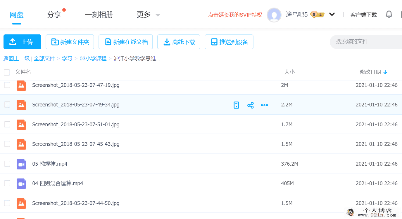
Task: Click the user avatar picture
Action: point(274,15)
